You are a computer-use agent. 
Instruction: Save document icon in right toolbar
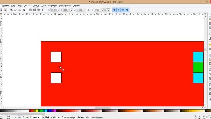coord(210,23)
